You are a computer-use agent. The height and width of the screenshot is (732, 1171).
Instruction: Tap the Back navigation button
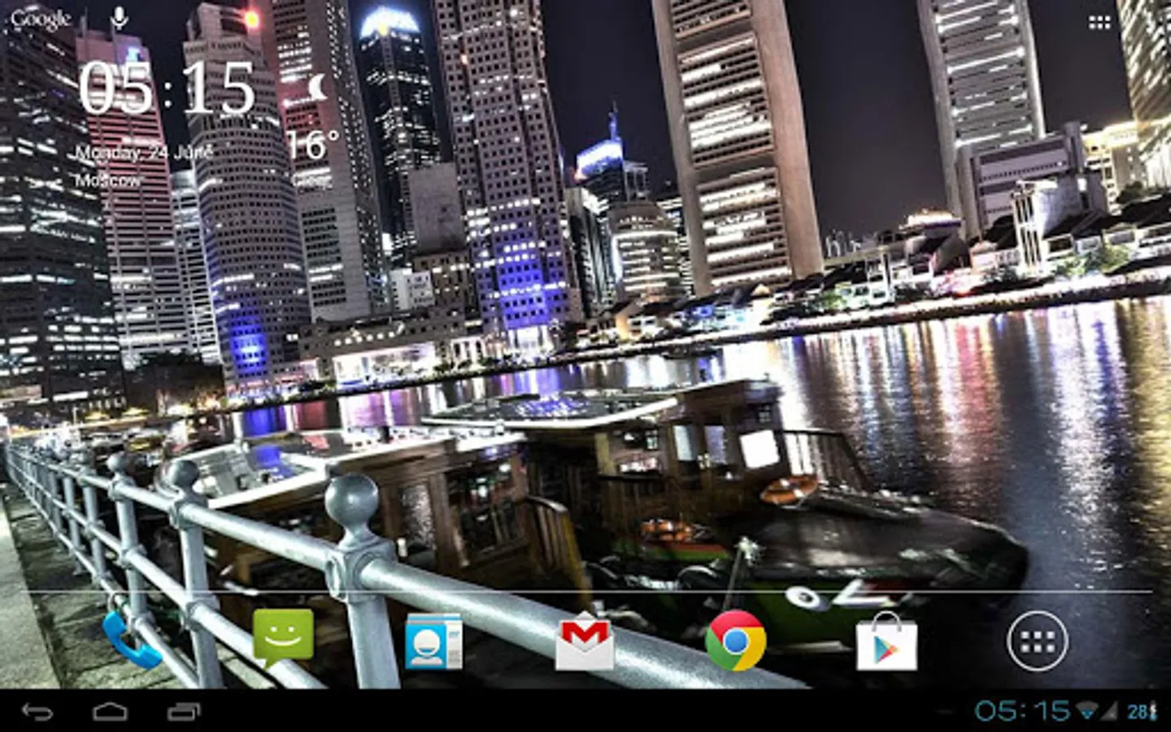pyautogui.click(x=37, y=712)
